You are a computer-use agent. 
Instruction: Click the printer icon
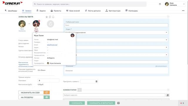[118, 103]
